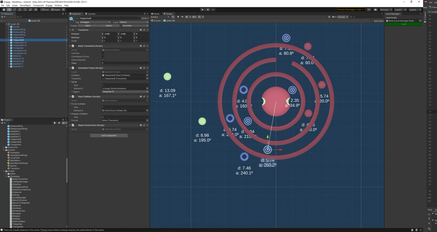This screenshot has width=437, height=232.
Task: Select the Scale tool in toolbar
Action: tap(20, 9)
